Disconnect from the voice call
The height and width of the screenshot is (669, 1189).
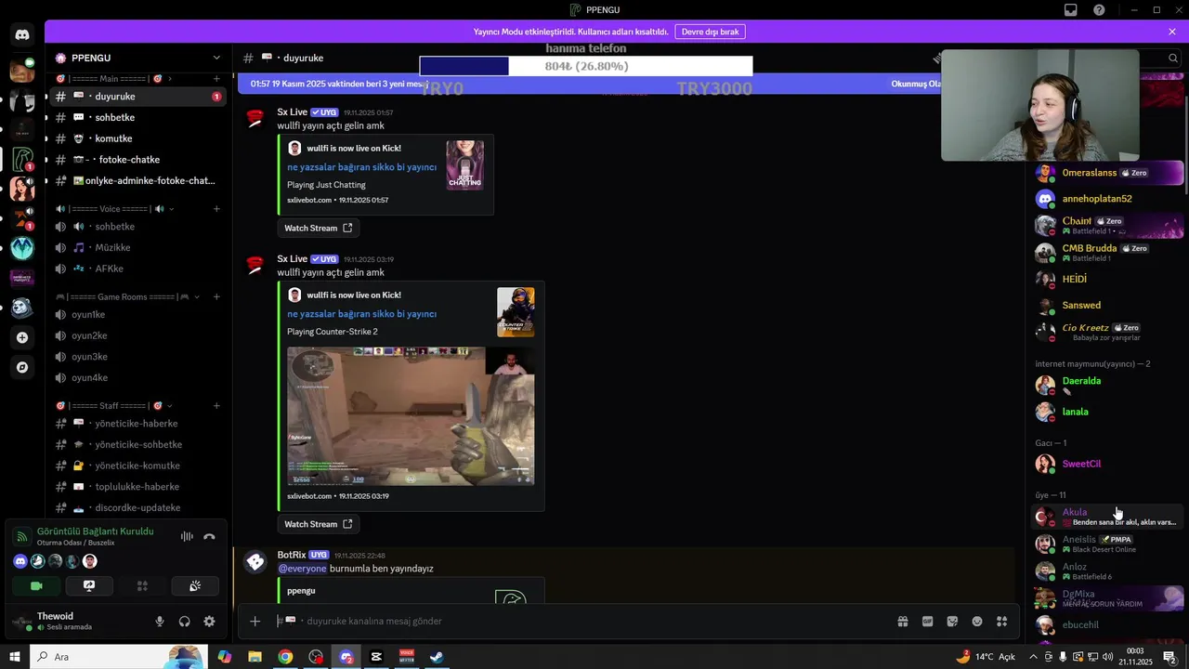209,537
